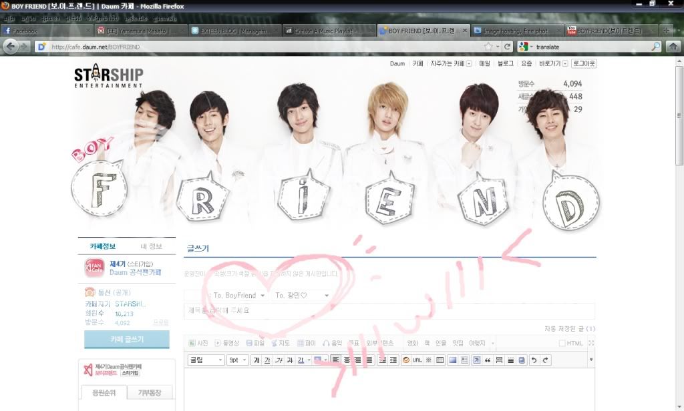Apply underline formatting in the editor toolbar
This screenshot has height=411, width=684.
click(267, 360)
